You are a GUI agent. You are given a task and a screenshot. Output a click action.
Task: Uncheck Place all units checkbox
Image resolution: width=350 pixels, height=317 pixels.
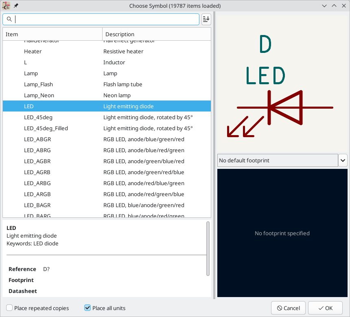87,308
